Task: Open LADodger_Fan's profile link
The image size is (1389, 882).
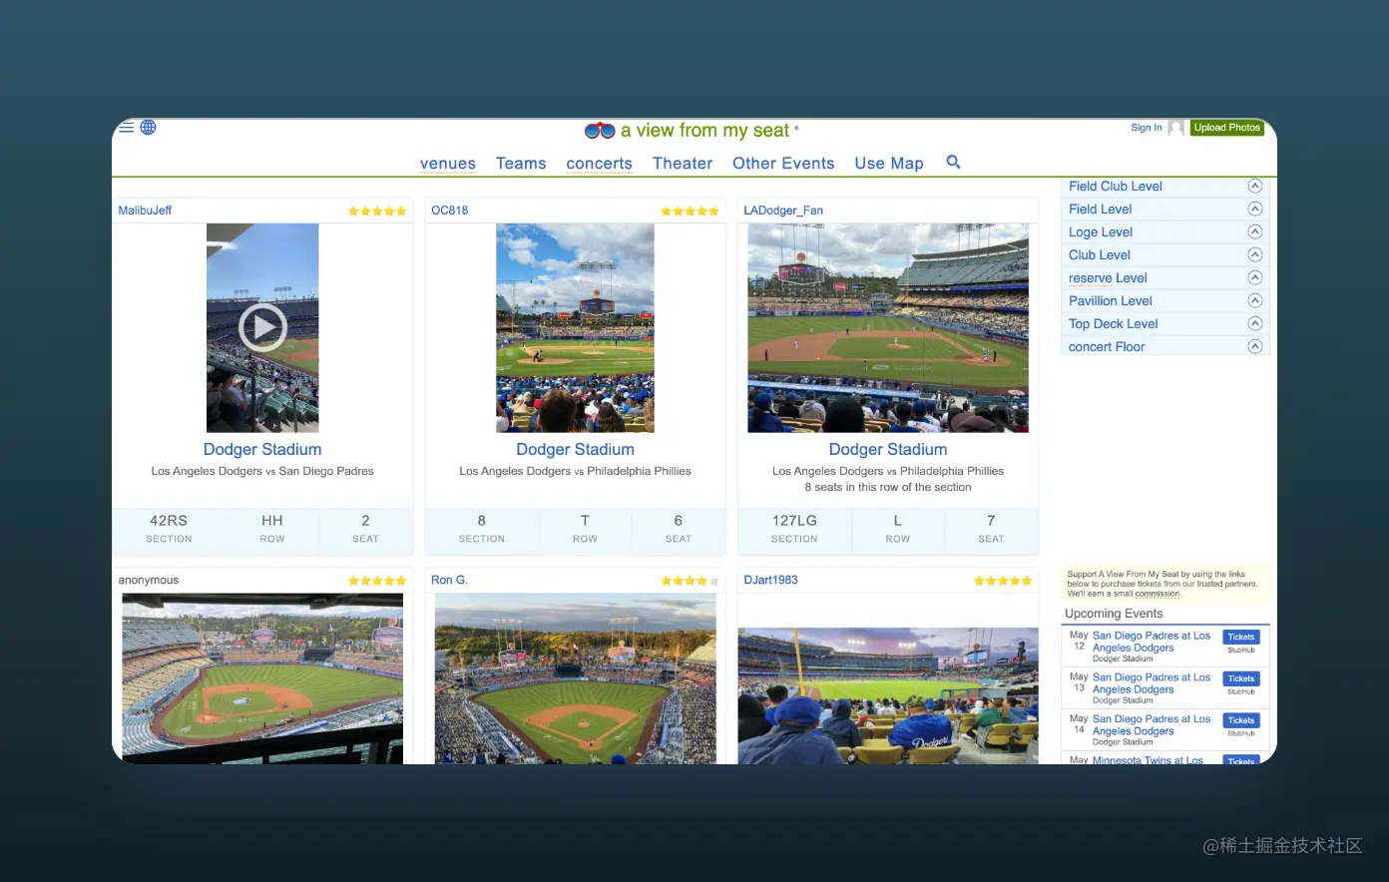Action: (x=783, y=211)
